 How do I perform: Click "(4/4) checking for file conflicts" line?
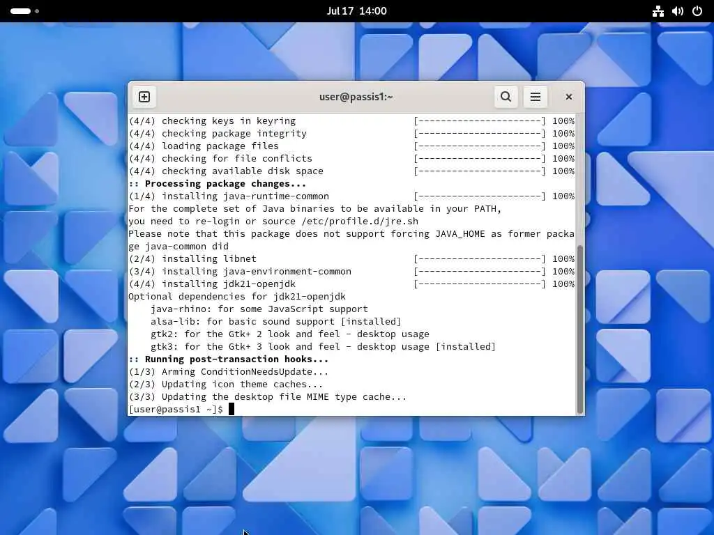[x=352, y=159]
